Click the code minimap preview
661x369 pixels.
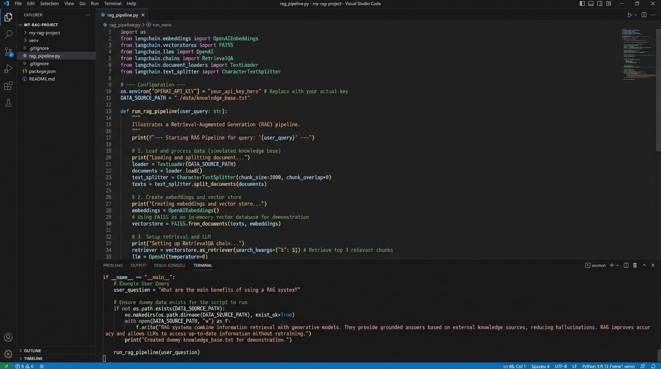click(638, 53)
